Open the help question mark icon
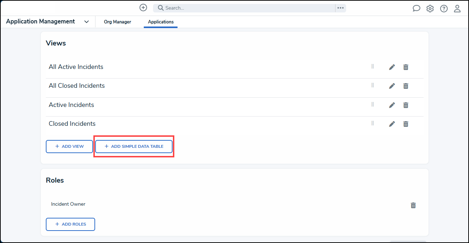The width and height of the screenshot is (469, 243). (x=444, y=9)
